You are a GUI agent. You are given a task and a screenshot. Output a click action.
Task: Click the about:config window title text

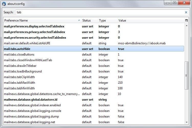16,4
